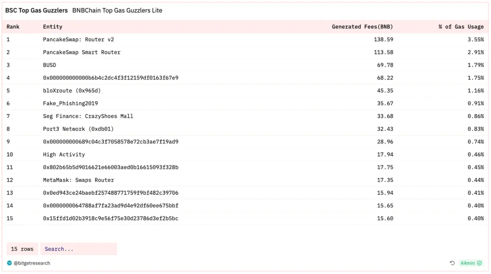Viewport: 491px width, 274px height.
Task: Click the 17.94 fees value
Action: [x=385, y=154]
